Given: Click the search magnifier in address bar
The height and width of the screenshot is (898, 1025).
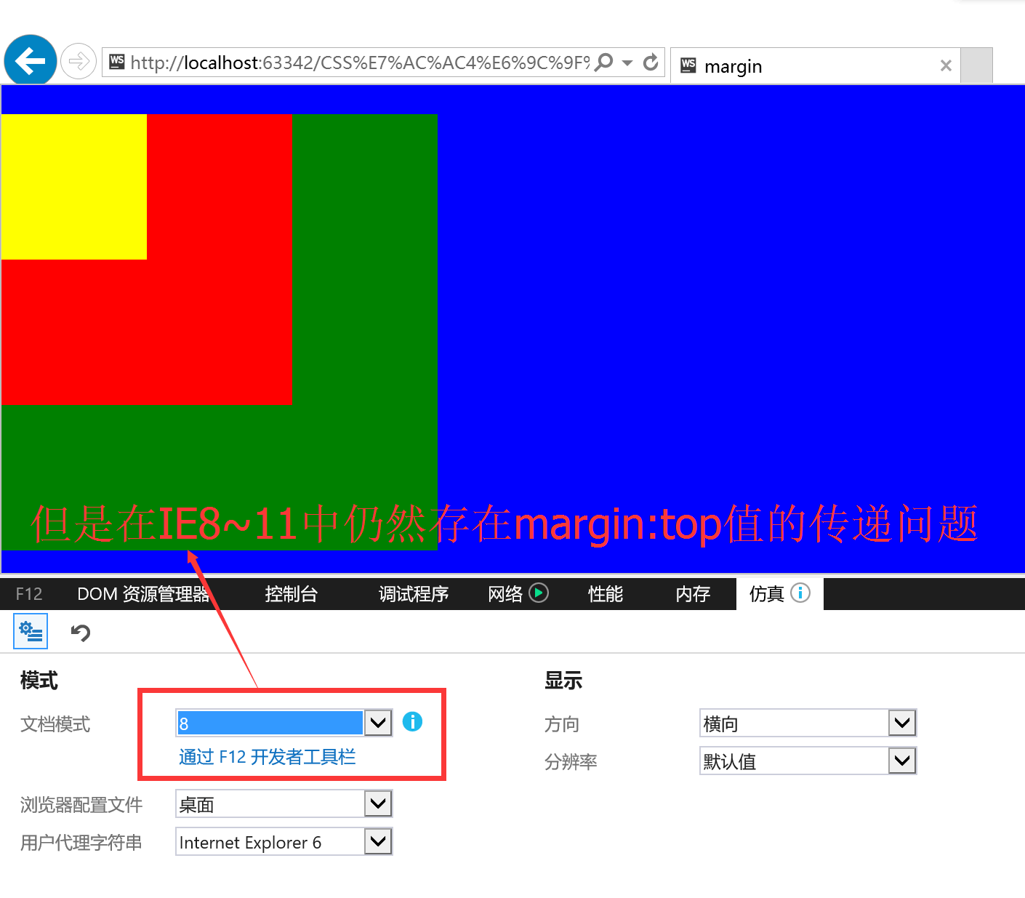Looking at the screenshot, I should 604,63.
